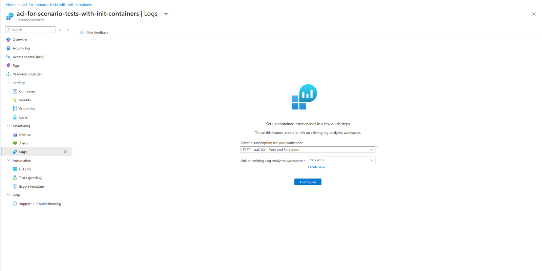Collapse the Help section
Screen dimensions: 542x271
8,195
